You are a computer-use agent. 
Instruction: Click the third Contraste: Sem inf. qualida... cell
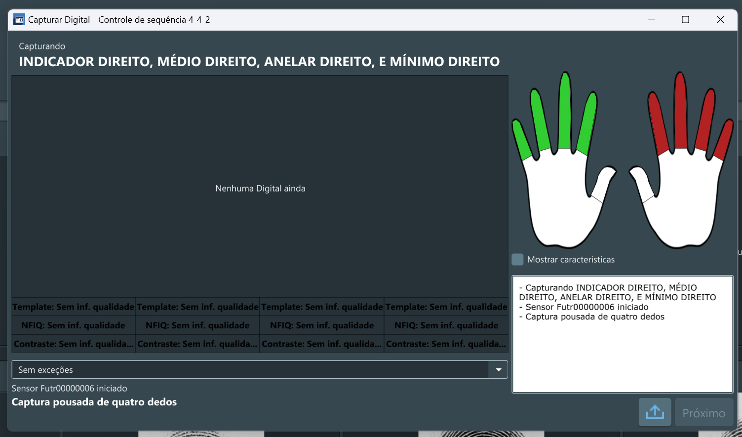tap(322, 344)
